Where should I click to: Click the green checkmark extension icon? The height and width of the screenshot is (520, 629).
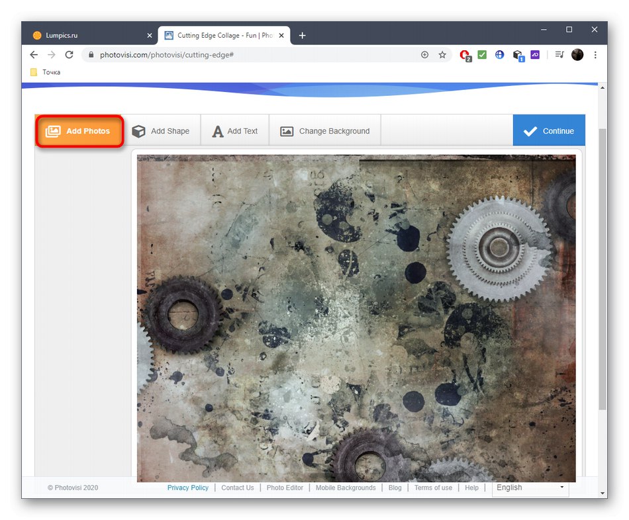tap(482, 54)
